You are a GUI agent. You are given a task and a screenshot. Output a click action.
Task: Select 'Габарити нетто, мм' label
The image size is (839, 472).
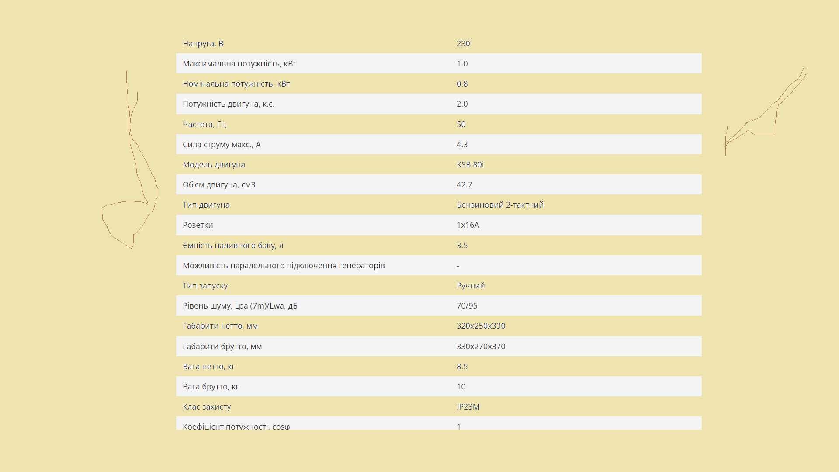[x=220, y=326]
